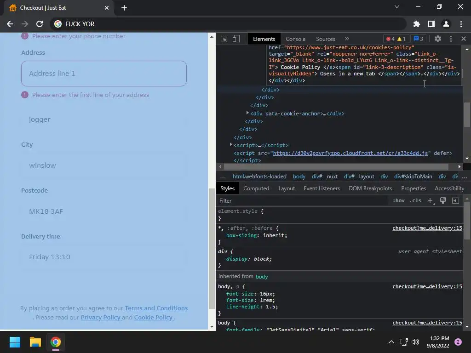Click the jogger address field
Image resolution: width=471 pixels, height=353 pixels.
104,120
